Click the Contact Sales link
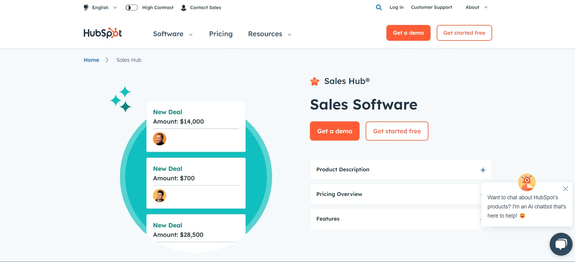Screen dimensions: 575x262 pos(206,8)
